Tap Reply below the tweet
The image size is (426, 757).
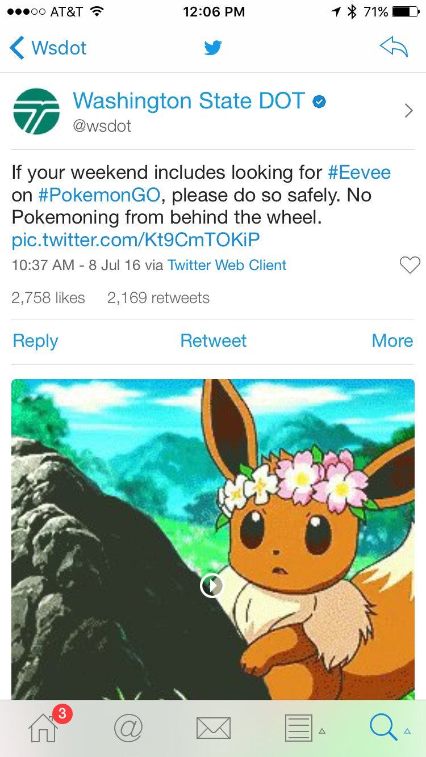(x=35, y=340)
